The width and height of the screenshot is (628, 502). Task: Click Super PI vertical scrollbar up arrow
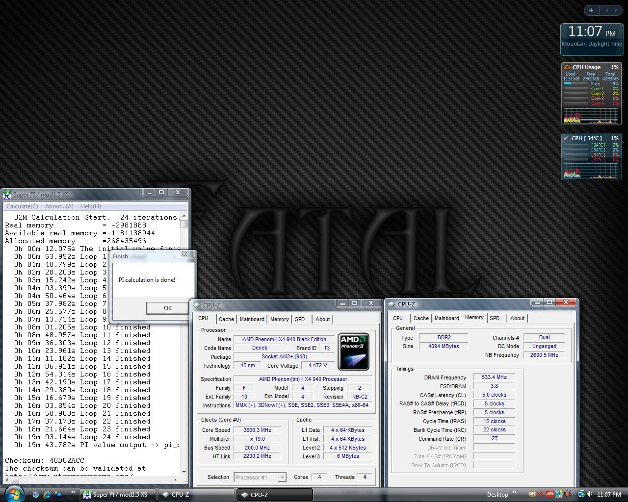184,216
